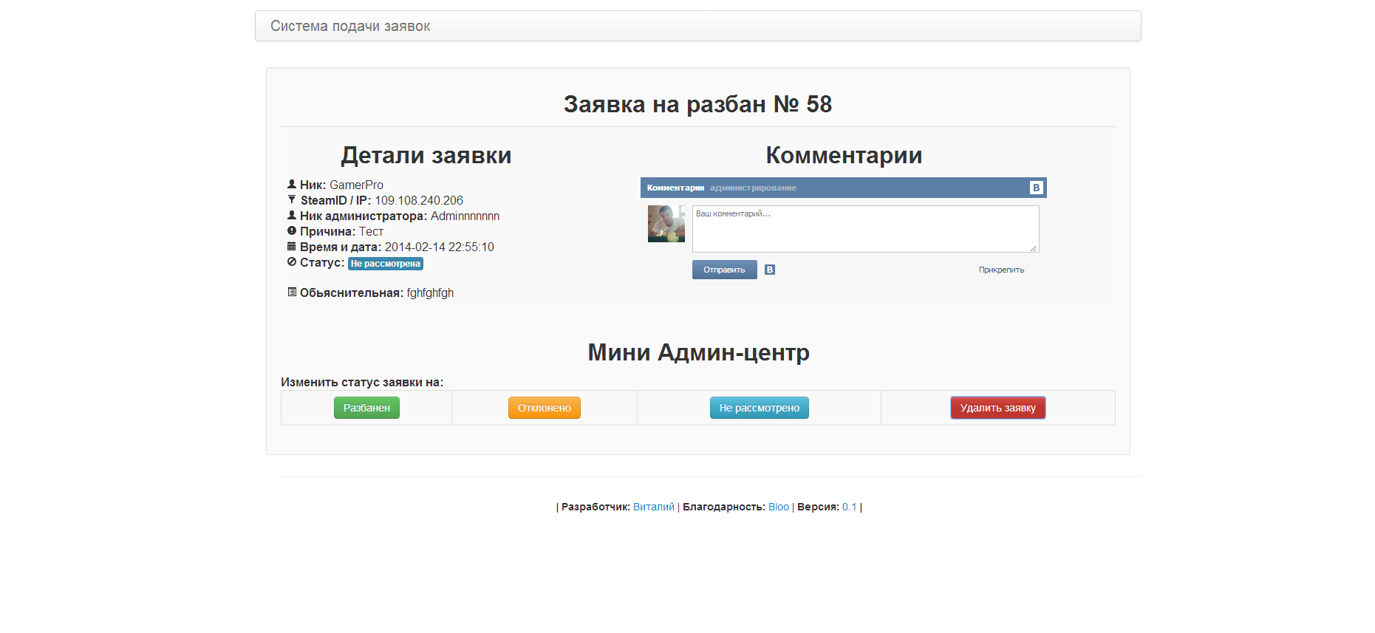Click the date value 2014-02-14 22:55:10
This screenshot has width=1375, height=633.
[439, 247]
